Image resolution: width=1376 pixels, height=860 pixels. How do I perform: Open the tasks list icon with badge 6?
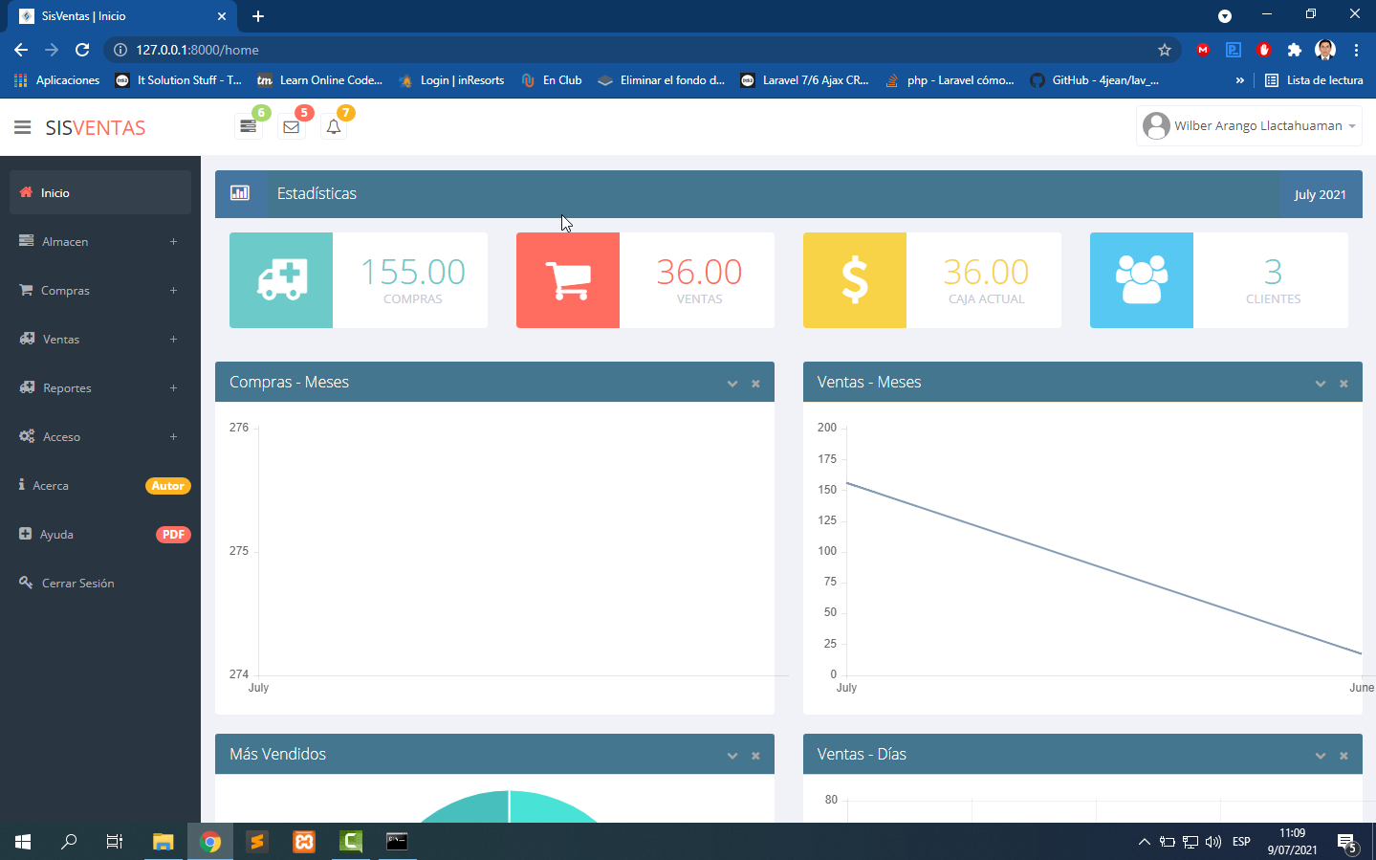pyautogui.click(x=249, y=126)
